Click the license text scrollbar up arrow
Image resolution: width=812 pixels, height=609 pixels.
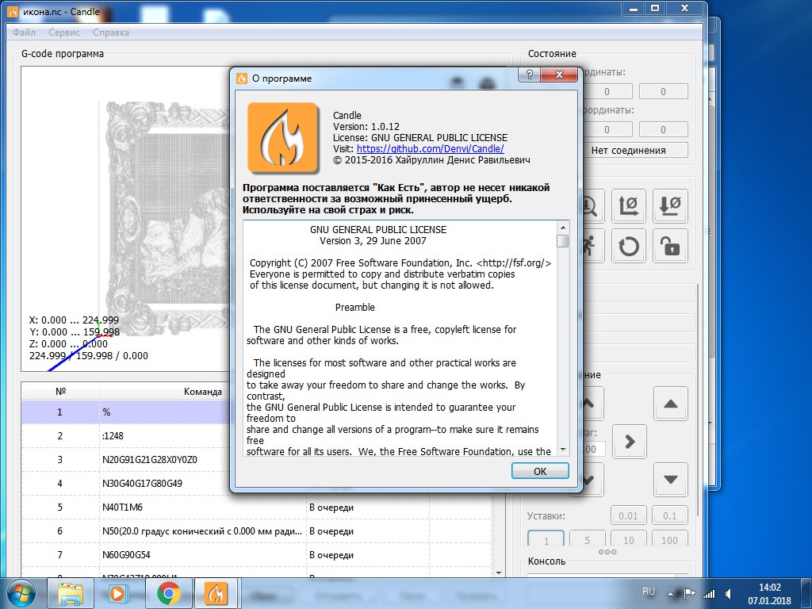[x=563, y=228]
